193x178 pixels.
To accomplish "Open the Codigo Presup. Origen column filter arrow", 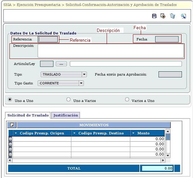I will (16, 133).
